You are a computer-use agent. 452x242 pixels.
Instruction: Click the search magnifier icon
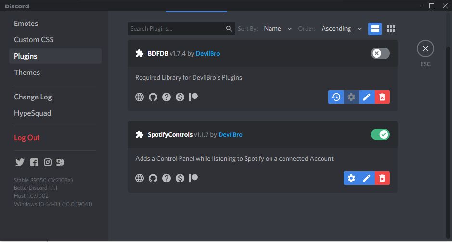229,29
